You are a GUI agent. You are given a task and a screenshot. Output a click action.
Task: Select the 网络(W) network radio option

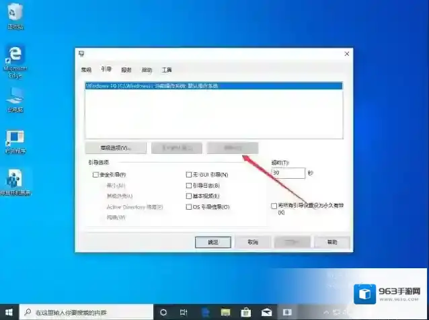116,217
